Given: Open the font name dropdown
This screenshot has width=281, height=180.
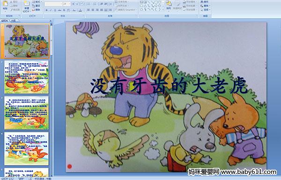Looking at the screenshot, I should coord(61,4).
